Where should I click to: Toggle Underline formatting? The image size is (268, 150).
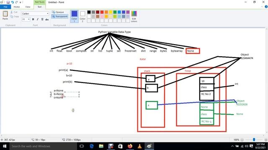[42, 20]
